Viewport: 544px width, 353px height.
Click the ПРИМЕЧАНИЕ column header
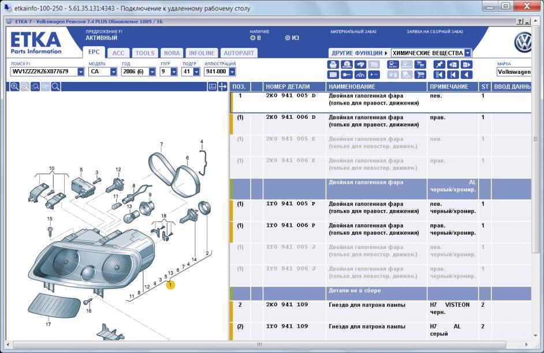(453, 87)
